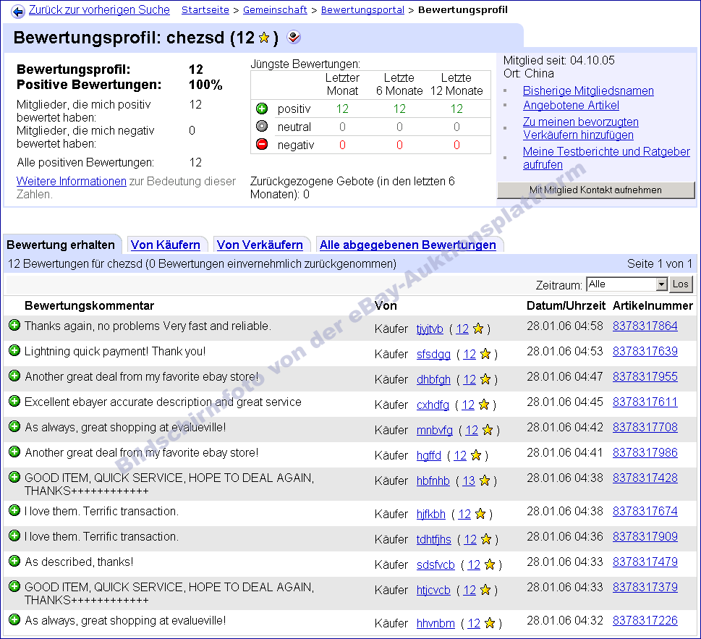
Task: Click feedback score 13 next to hbfnhb
Action: point(469,481)
